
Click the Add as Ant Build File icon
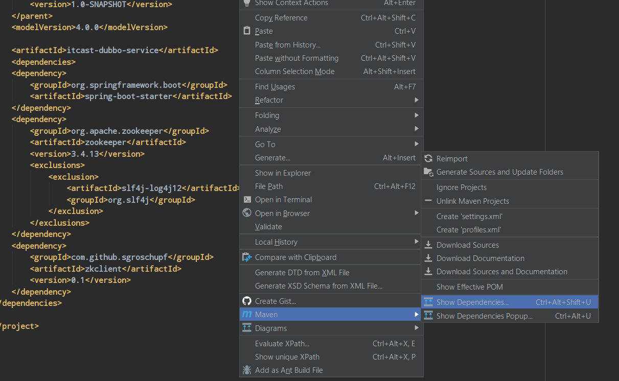click(x=247, y=370)
